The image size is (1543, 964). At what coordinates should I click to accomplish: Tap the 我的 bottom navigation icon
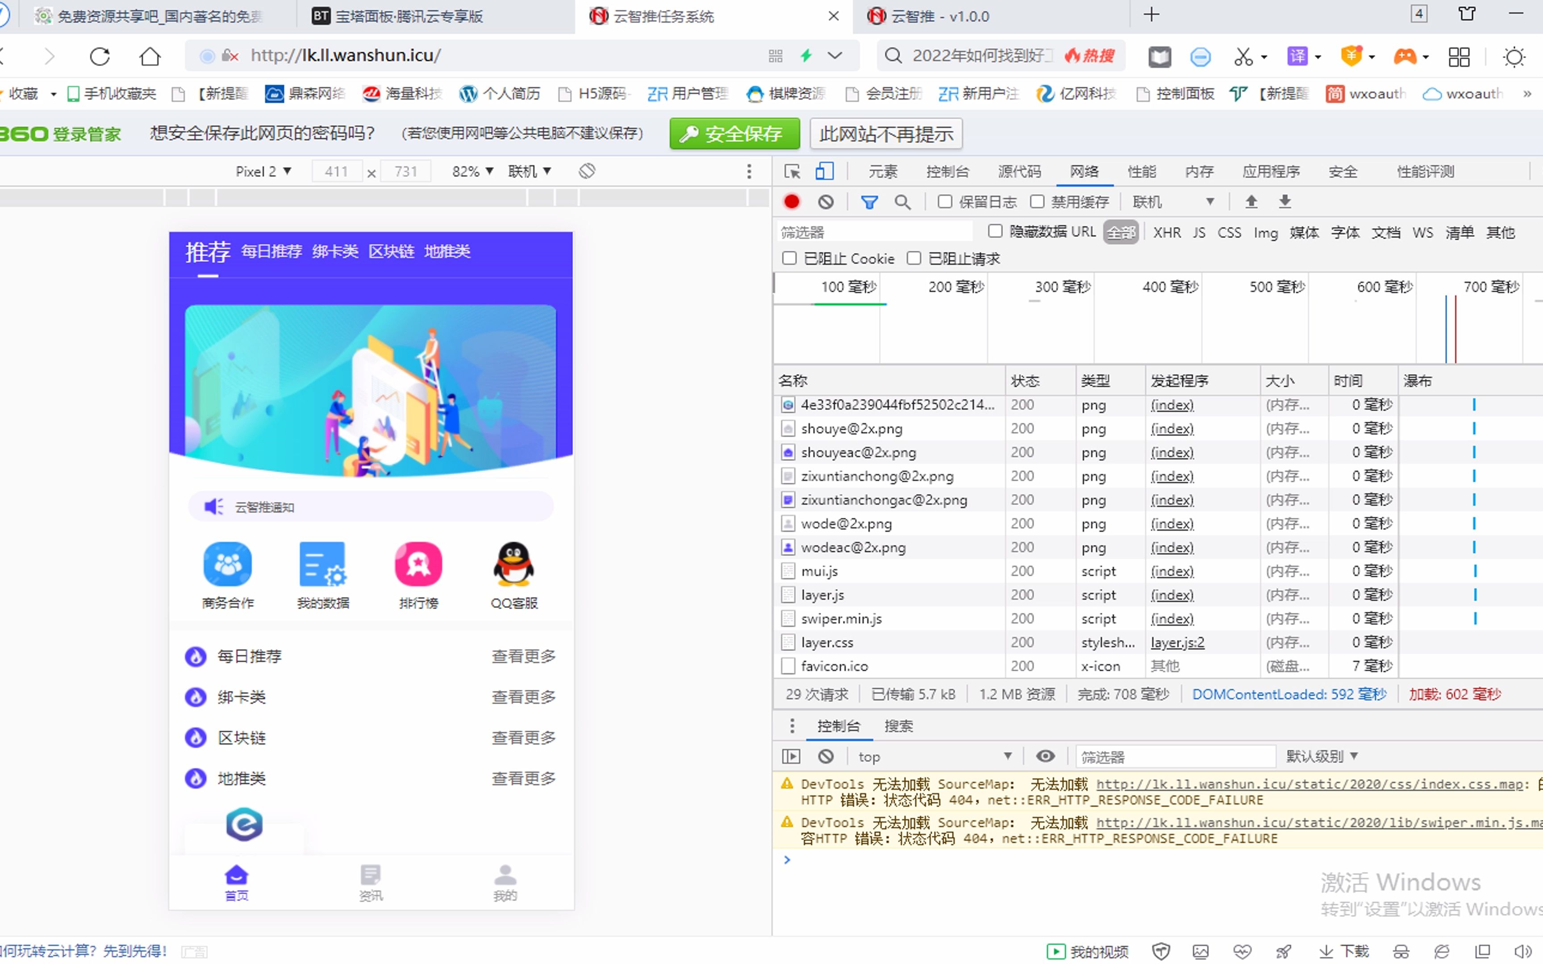click(505, 882)
